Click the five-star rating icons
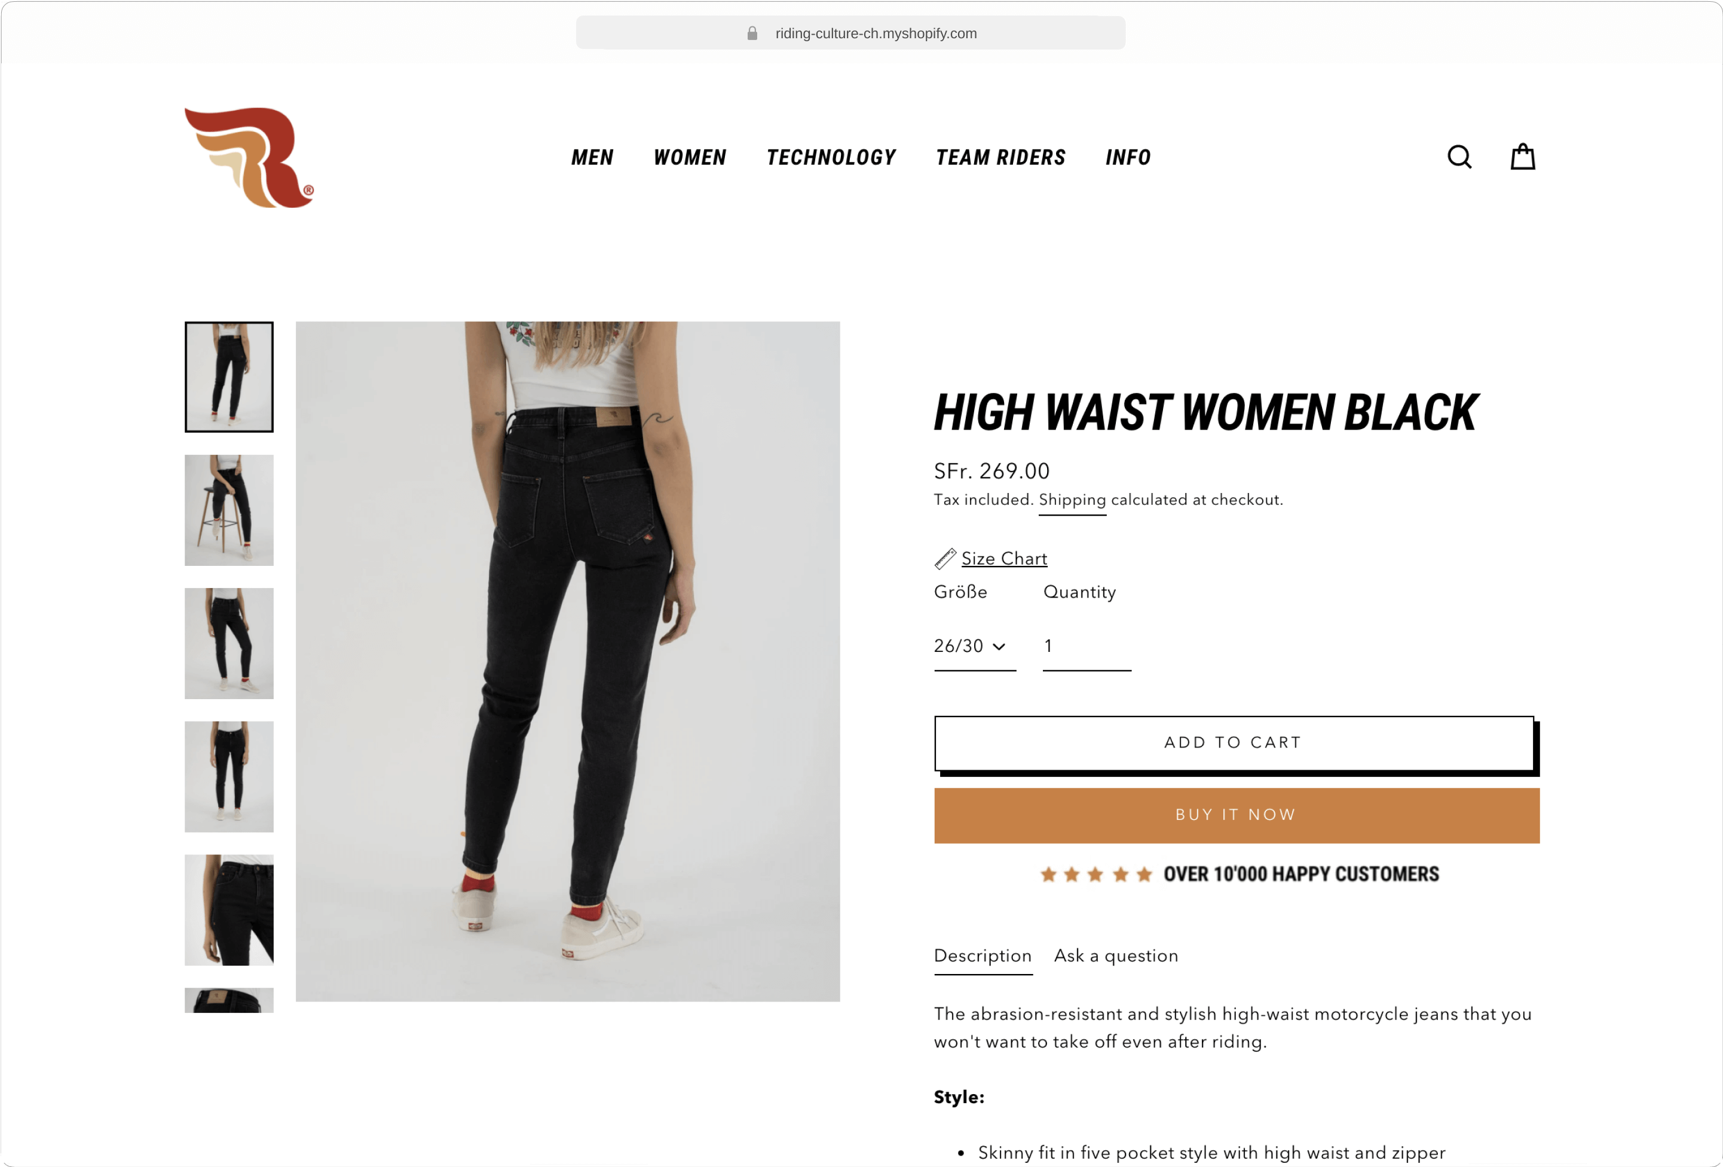The width and height of the screenshot is (1723, 1167). [x=1096, y=875]
